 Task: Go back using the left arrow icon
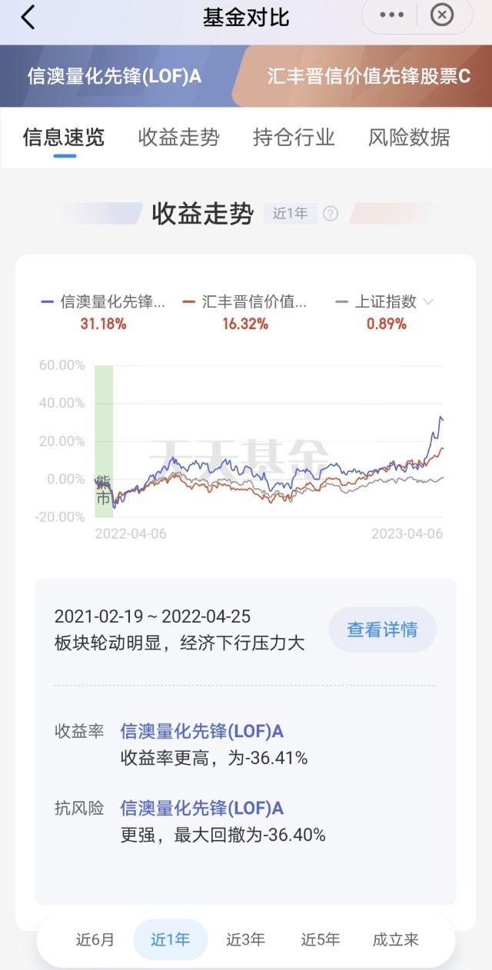coord(28,17)
